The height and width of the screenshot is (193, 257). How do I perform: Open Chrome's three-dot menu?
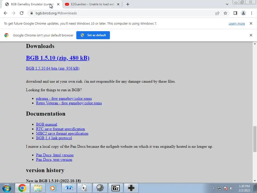click(x=251, y=13)
